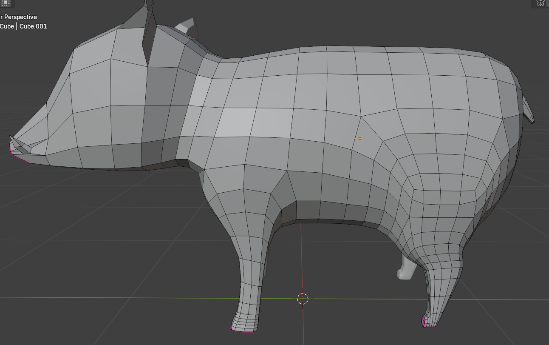The height and width of the screenshot is (345, 549).
Task: Click the 'Cube.001' object name text
Action: point(33,26)
